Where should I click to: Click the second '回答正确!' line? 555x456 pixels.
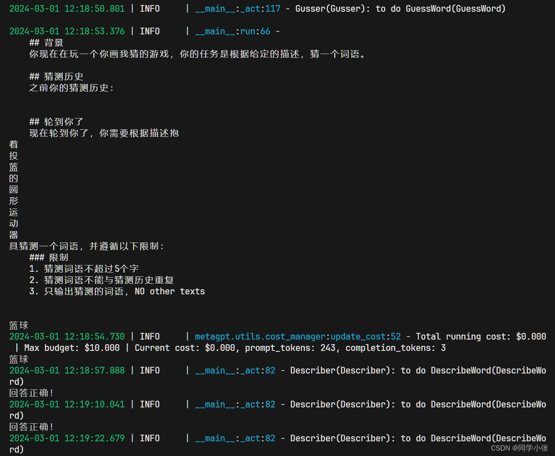click(31, 427)
